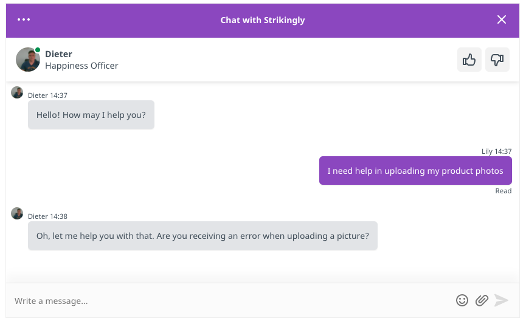Click Lily's purple product photos message bubble

(x=415, y=171)
